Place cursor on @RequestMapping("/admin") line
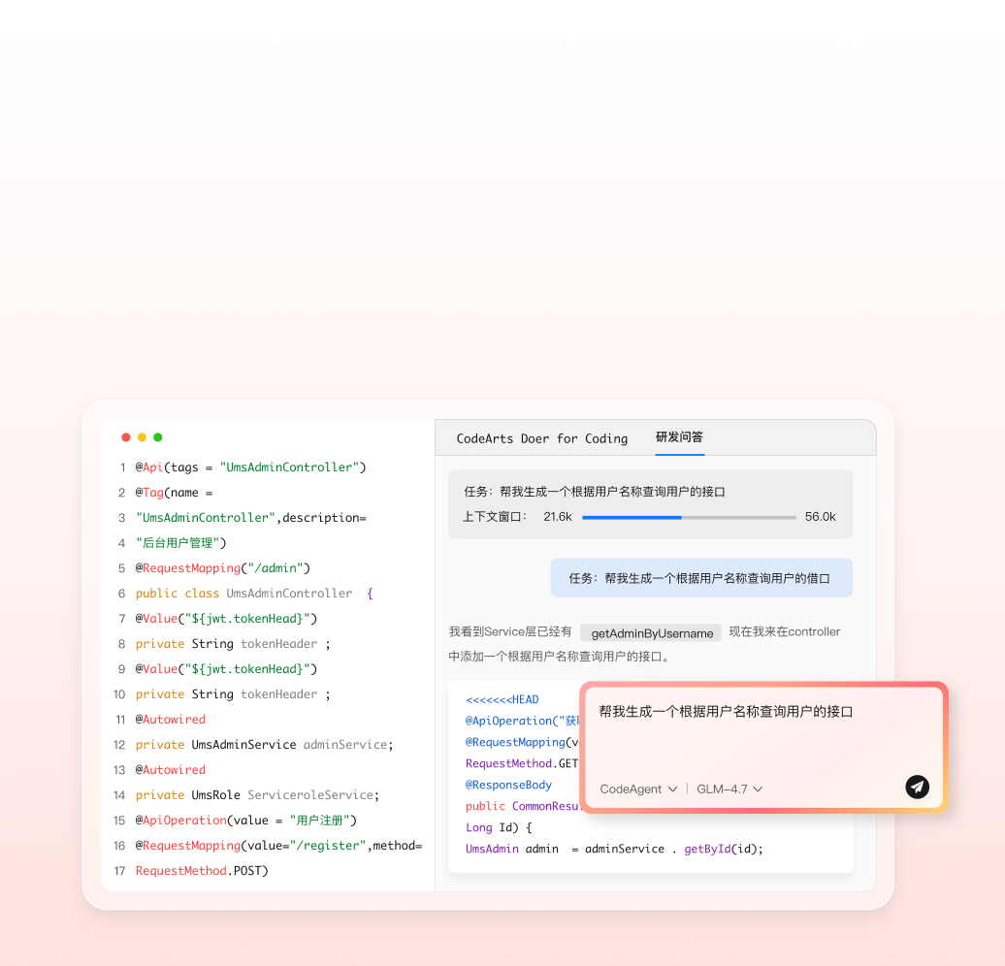The height and width of the screenshot is (966, 1005). 222,568
